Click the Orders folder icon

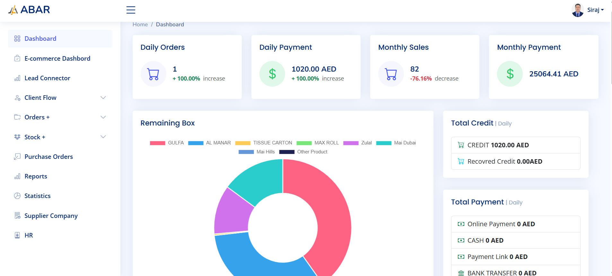[17, 117]
